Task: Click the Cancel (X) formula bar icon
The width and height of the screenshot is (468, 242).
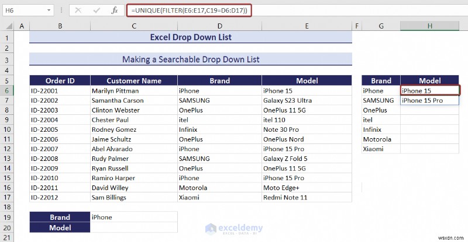Action: point(78,10)
